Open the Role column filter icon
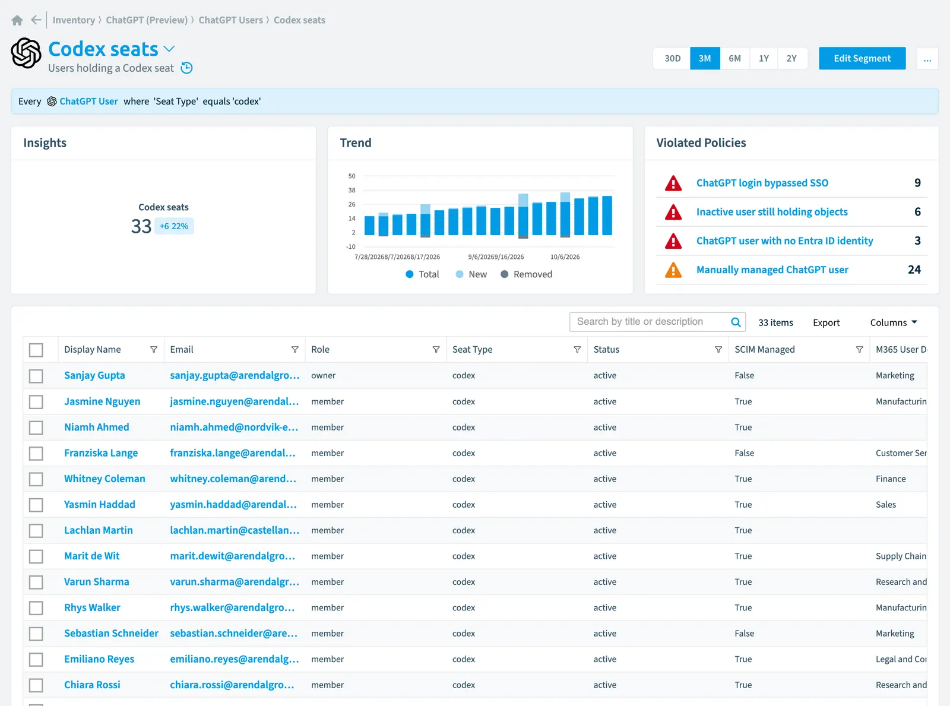The height and width of the screenshot is (706, 950). 436,350
